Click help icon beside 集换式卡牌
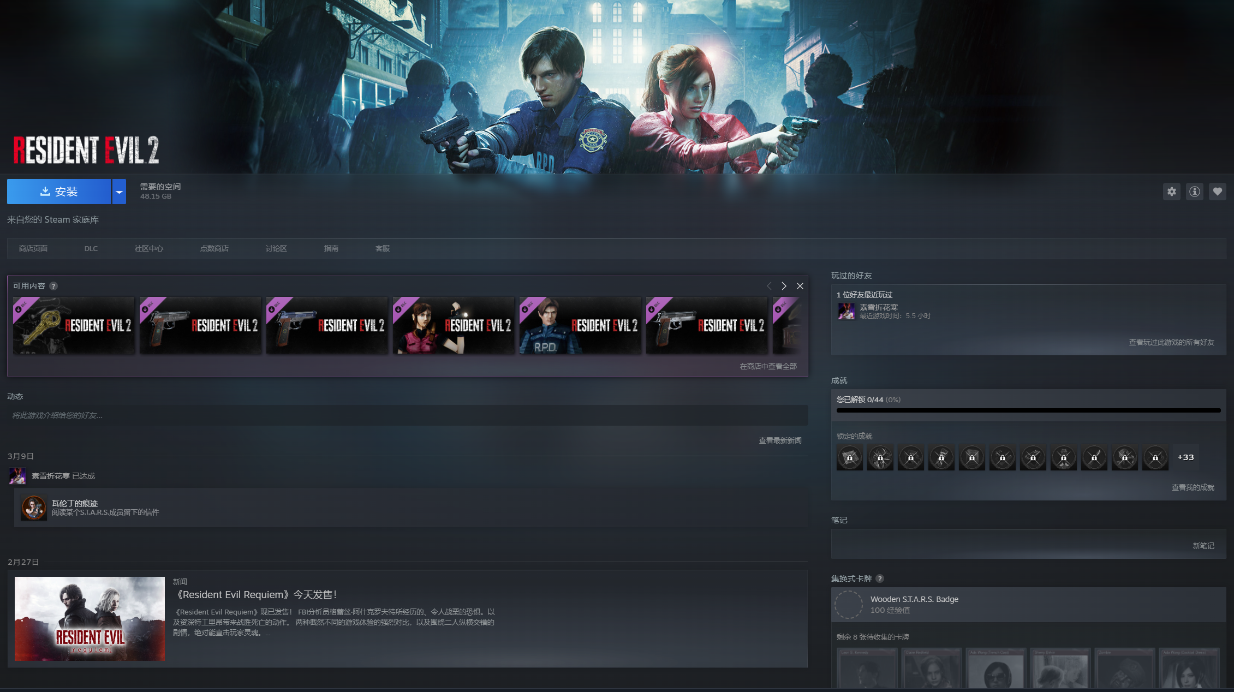The height and width of the screenshot is (692, 1234). click(879, 578)
